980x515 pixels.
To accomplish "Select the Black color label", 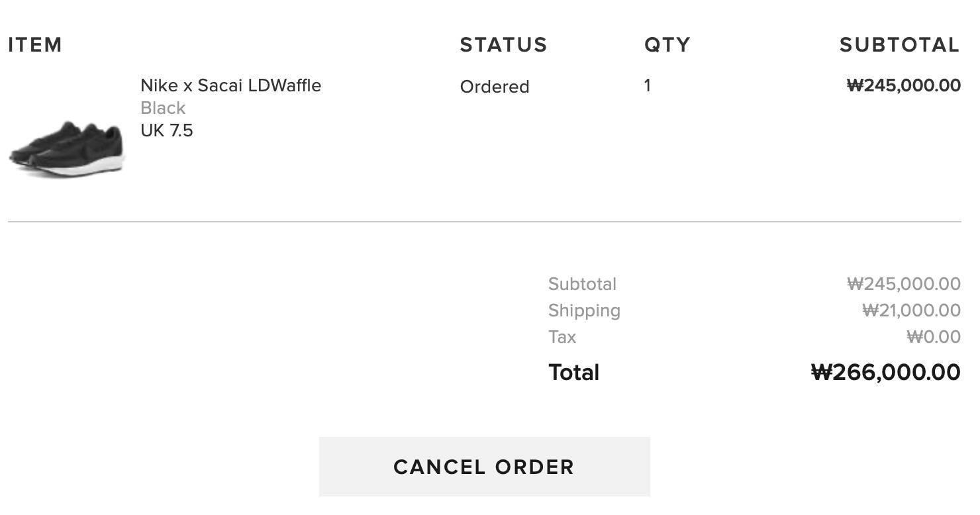I will (x=163, y=108).
